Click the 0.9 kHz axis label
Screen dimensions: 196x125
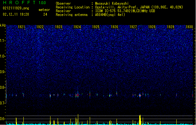point(3,72)
